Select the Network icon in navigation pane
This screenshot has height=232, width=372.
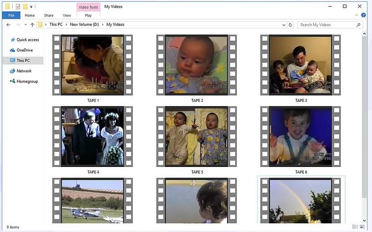tap(12, 71)
